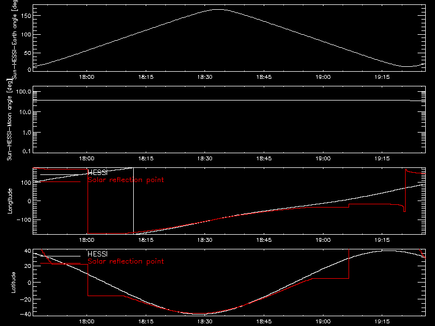Click the 40 tick on Latitude axis
Image resolution: width=435 pixels, height=326 pixels.
pyautogui.click(x=28, y=251)
